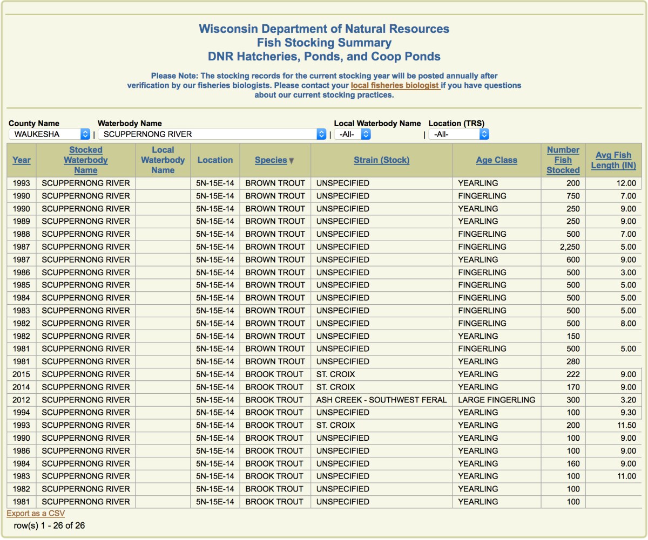Viewport: 648px width, 540px height.
Task: Sort table by Year column
Action: click(x=22, y=160)
